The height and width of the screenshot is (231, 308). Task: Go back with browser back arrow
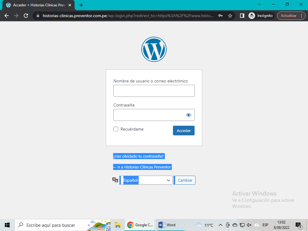pos(7,16)
